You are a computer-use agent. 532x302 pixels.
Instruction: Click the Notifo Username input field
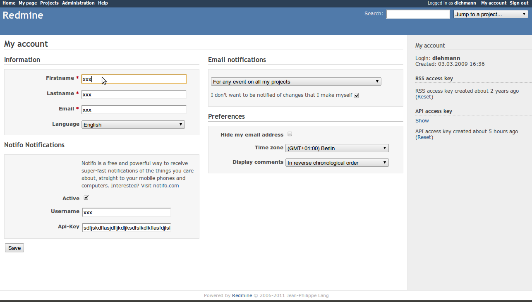(127, 212)
